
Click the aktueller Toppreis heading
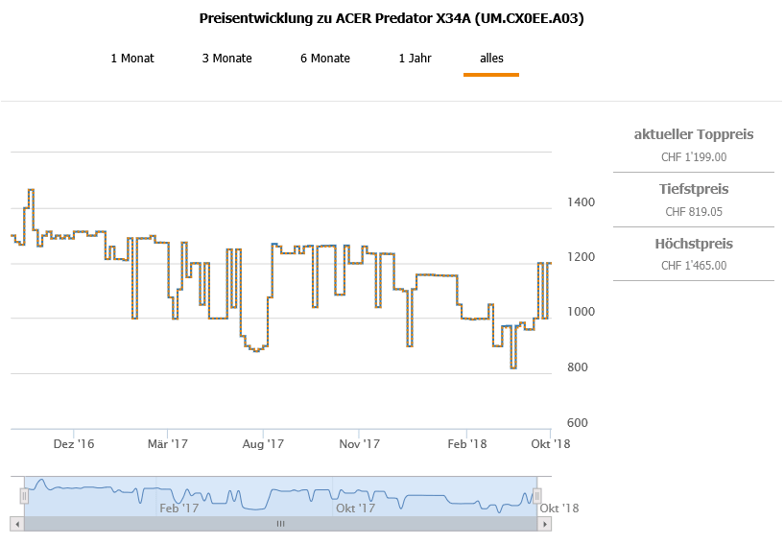pos(693,134)
